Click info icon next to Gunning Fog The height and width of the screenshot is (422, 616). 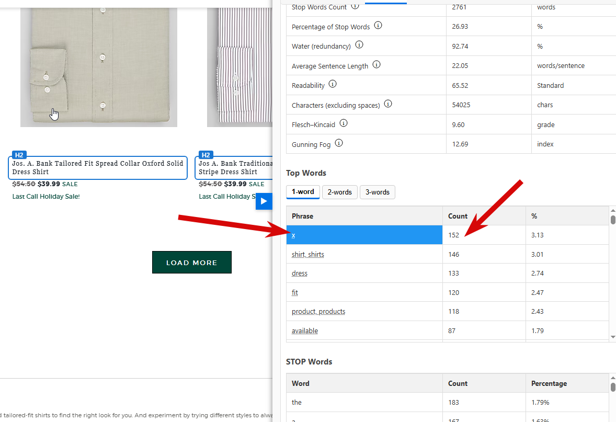(339, 143)
